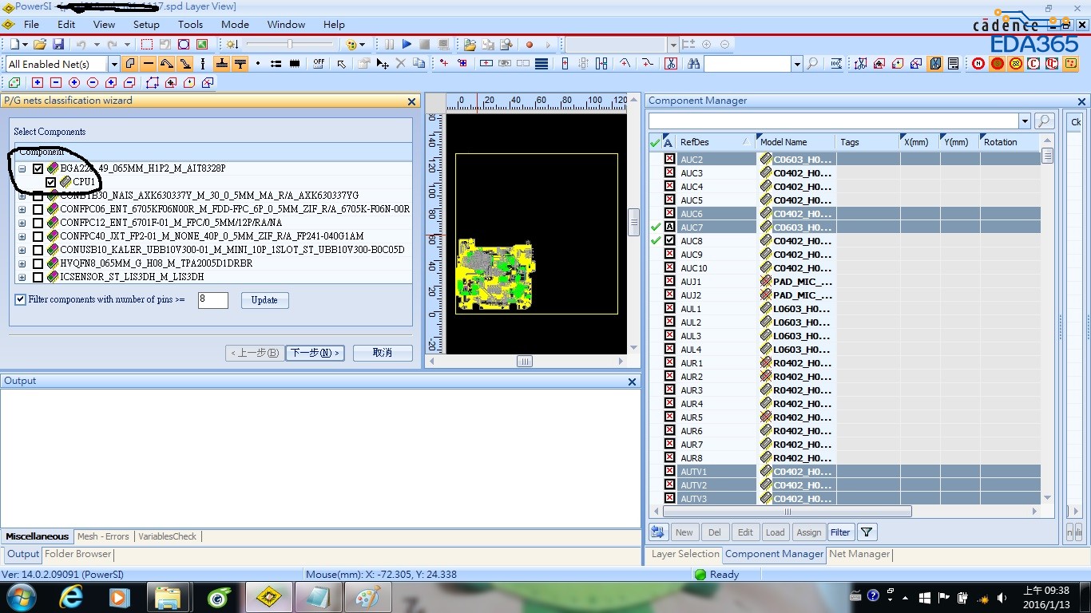Image resolution: width=1091 pixels, height=613 pixels.
Task: Click the Save disk icon in toolbar
Action: (58, 45)
